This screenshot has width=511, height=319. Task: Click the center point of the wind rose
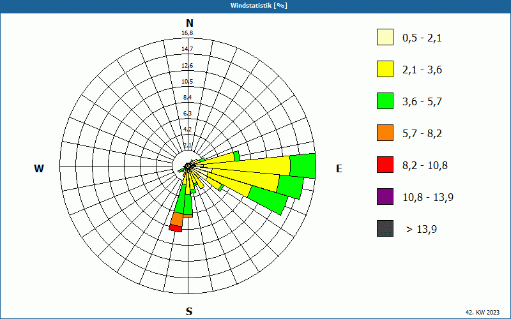188,166
